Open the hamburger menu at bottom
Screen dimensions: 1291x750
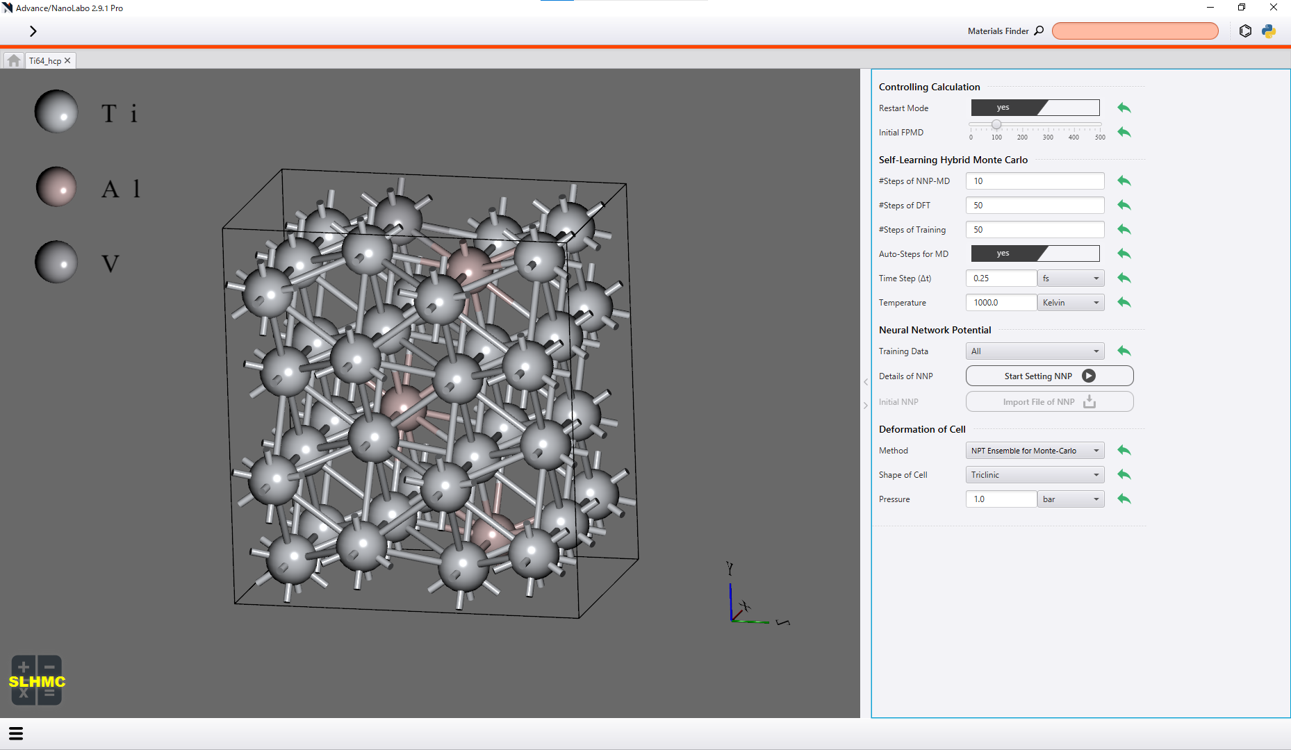click(16, 733)
